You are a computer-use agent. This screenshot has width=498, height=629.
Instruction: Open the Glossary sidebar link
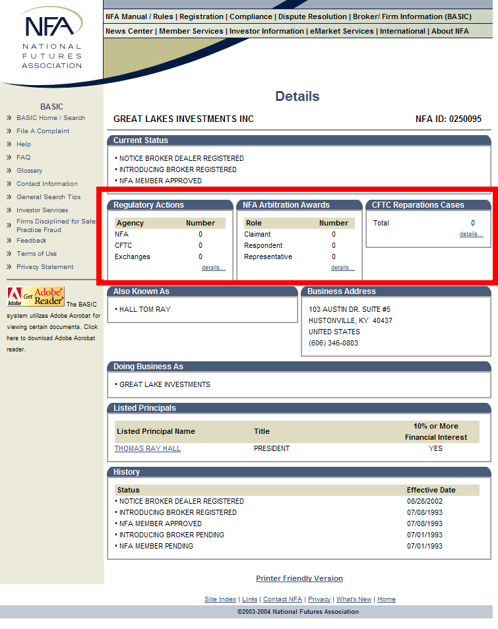29,171
